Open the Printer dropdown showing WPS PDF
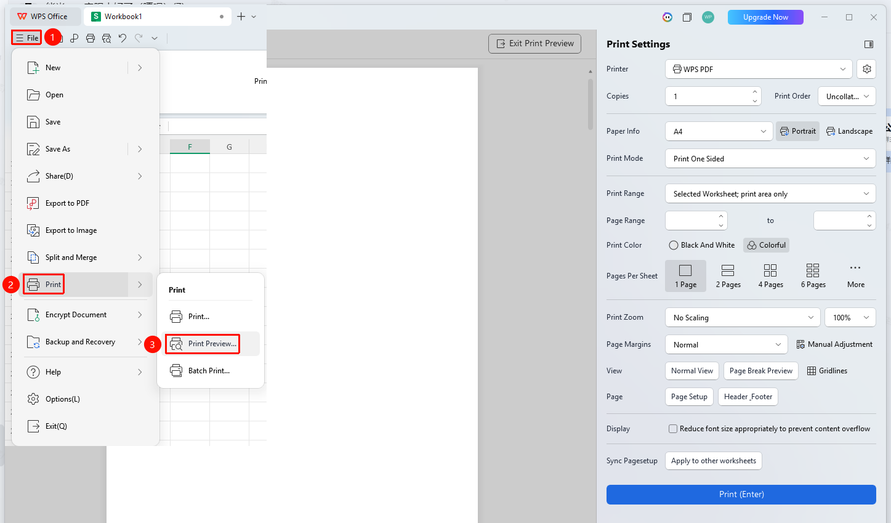The height and width of the screenshot is (523, 891). pos(759,69)
